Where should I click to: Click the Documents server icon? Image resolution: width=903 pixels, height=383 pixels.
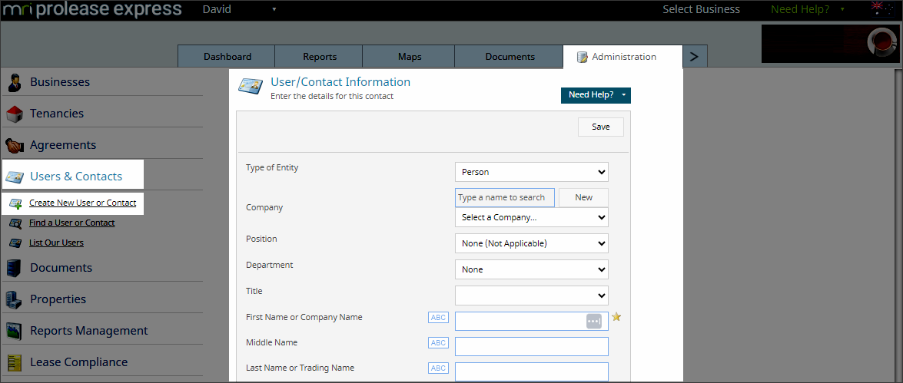coord(15,268)
